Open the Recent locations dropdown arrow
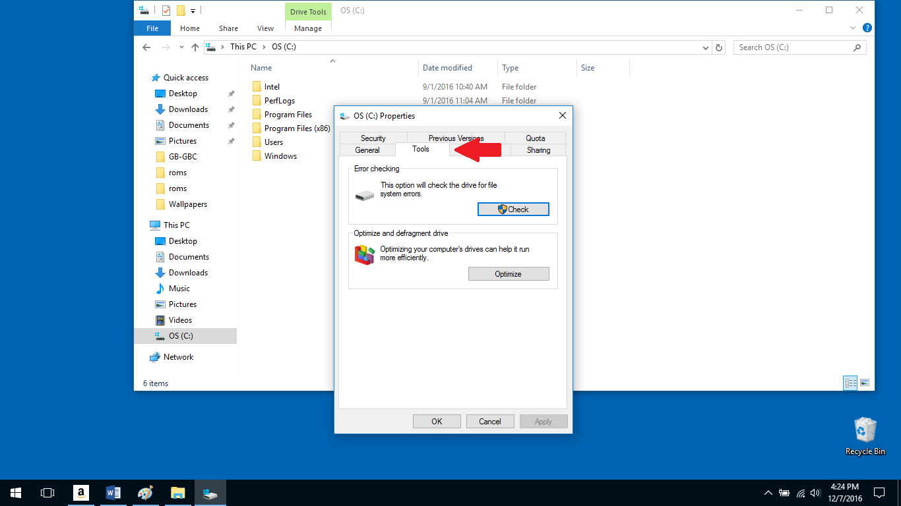901x506 pixels. (181, 47)
